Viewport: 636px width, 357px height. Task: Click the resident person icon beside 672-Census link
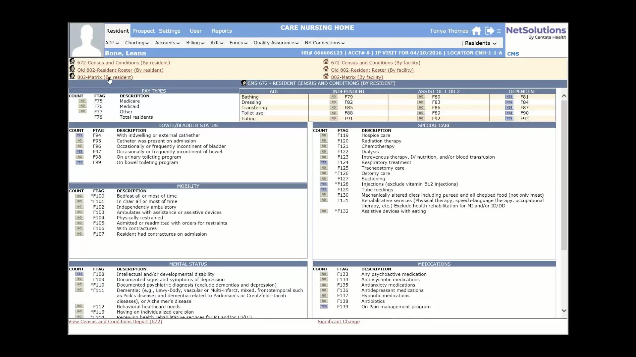pos(72,61)
